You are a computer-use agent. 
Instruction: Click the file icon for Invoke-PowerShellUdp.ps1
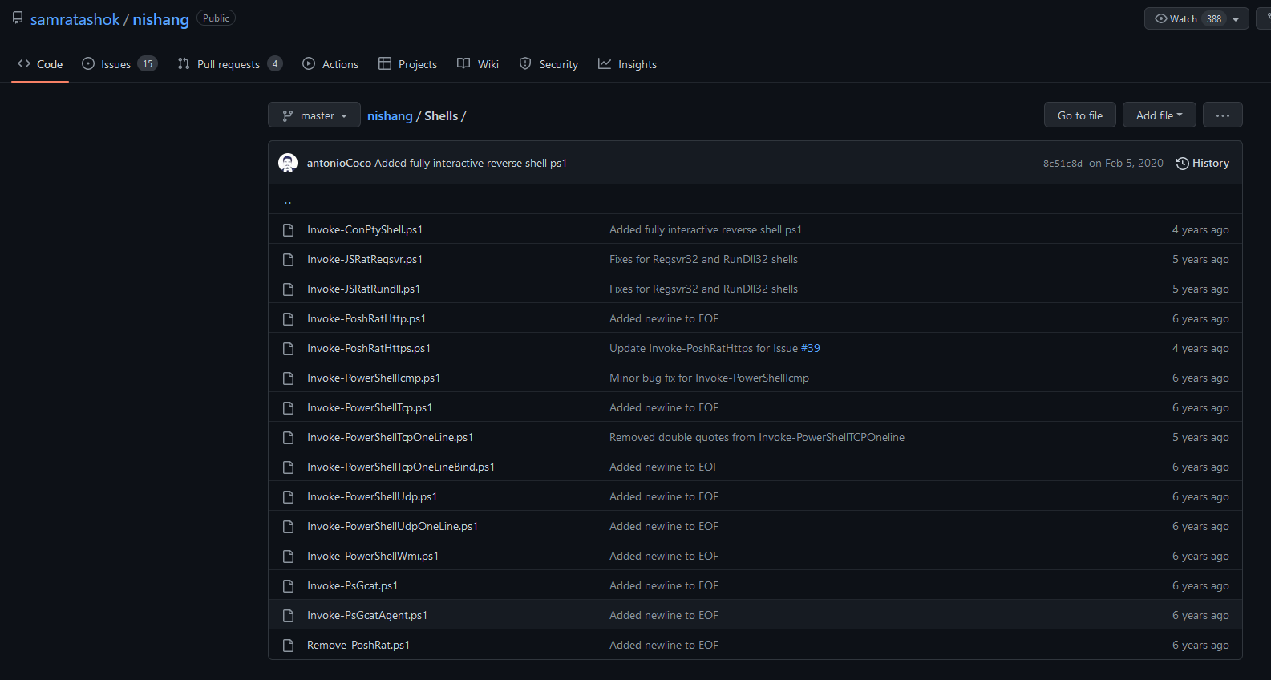[289, 497]
